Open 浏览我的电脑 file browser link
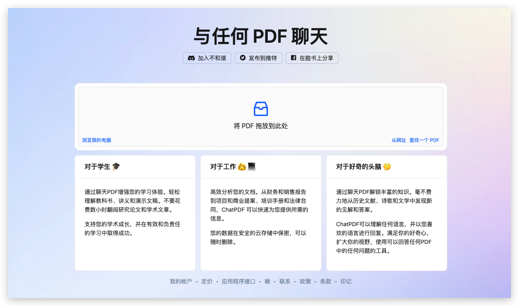The width and height of the screenshot is (519, 306). coord(96,140)
